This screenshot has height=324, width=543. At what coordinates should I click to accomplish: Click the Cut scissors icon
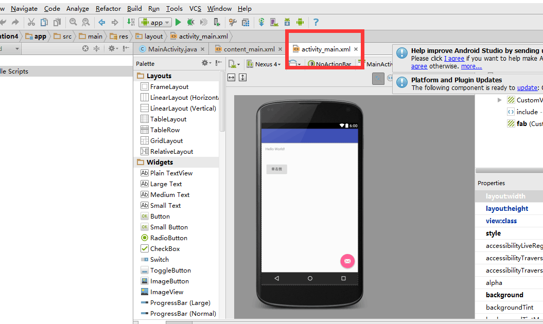tap(31, 23)
